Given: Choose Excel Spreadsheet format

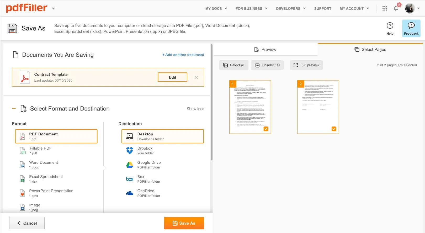Looking at the screenshot, I should coord(56,179).
